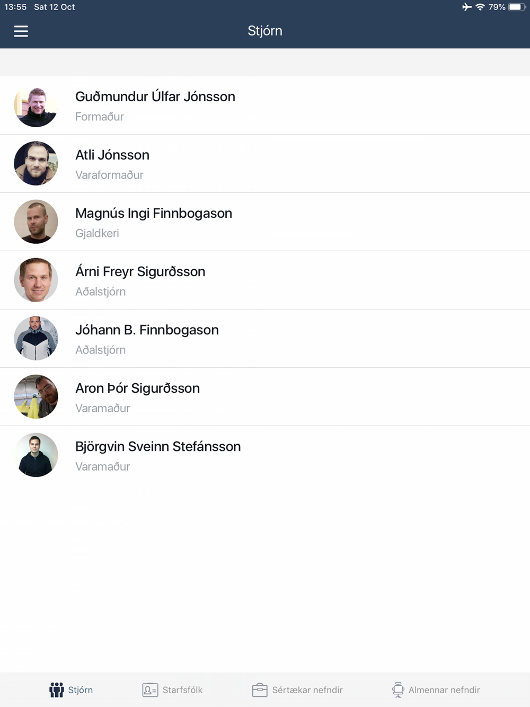View Magnús Ingi Finnbogason's picture
This screenshot has height=707, width=530.
click(36, 222)
